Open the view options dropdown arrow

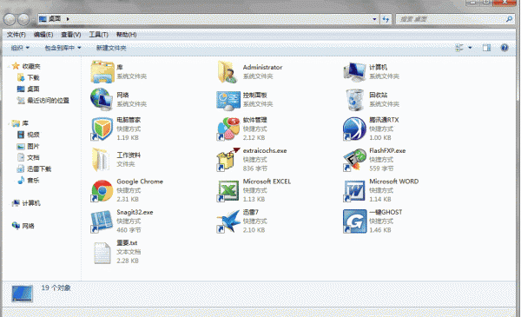470,48
